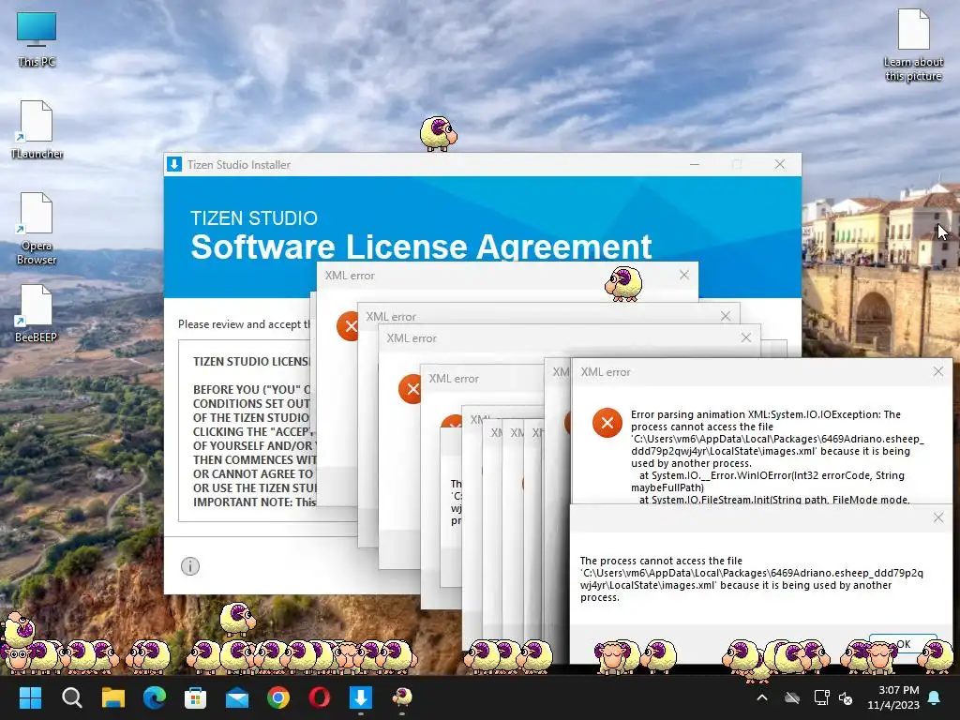Click the eSheep app icon in the taskbar
960x720 pixels.
coord(401,697)
